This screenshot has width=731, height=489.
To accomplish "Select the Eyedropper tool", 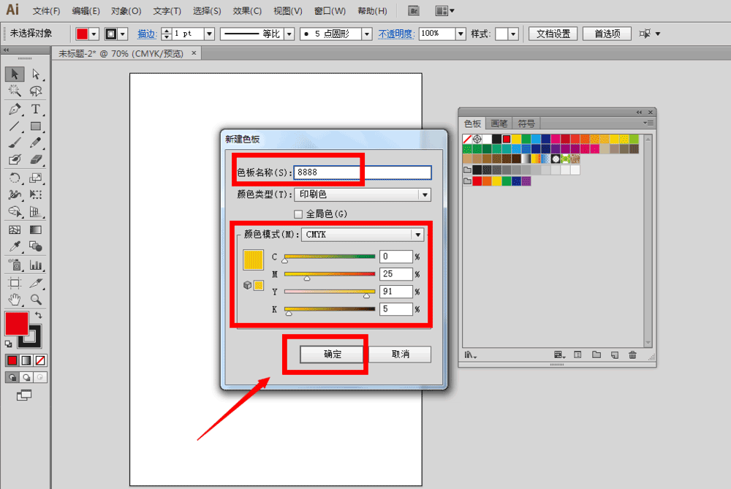I will [x=15, y=246].
